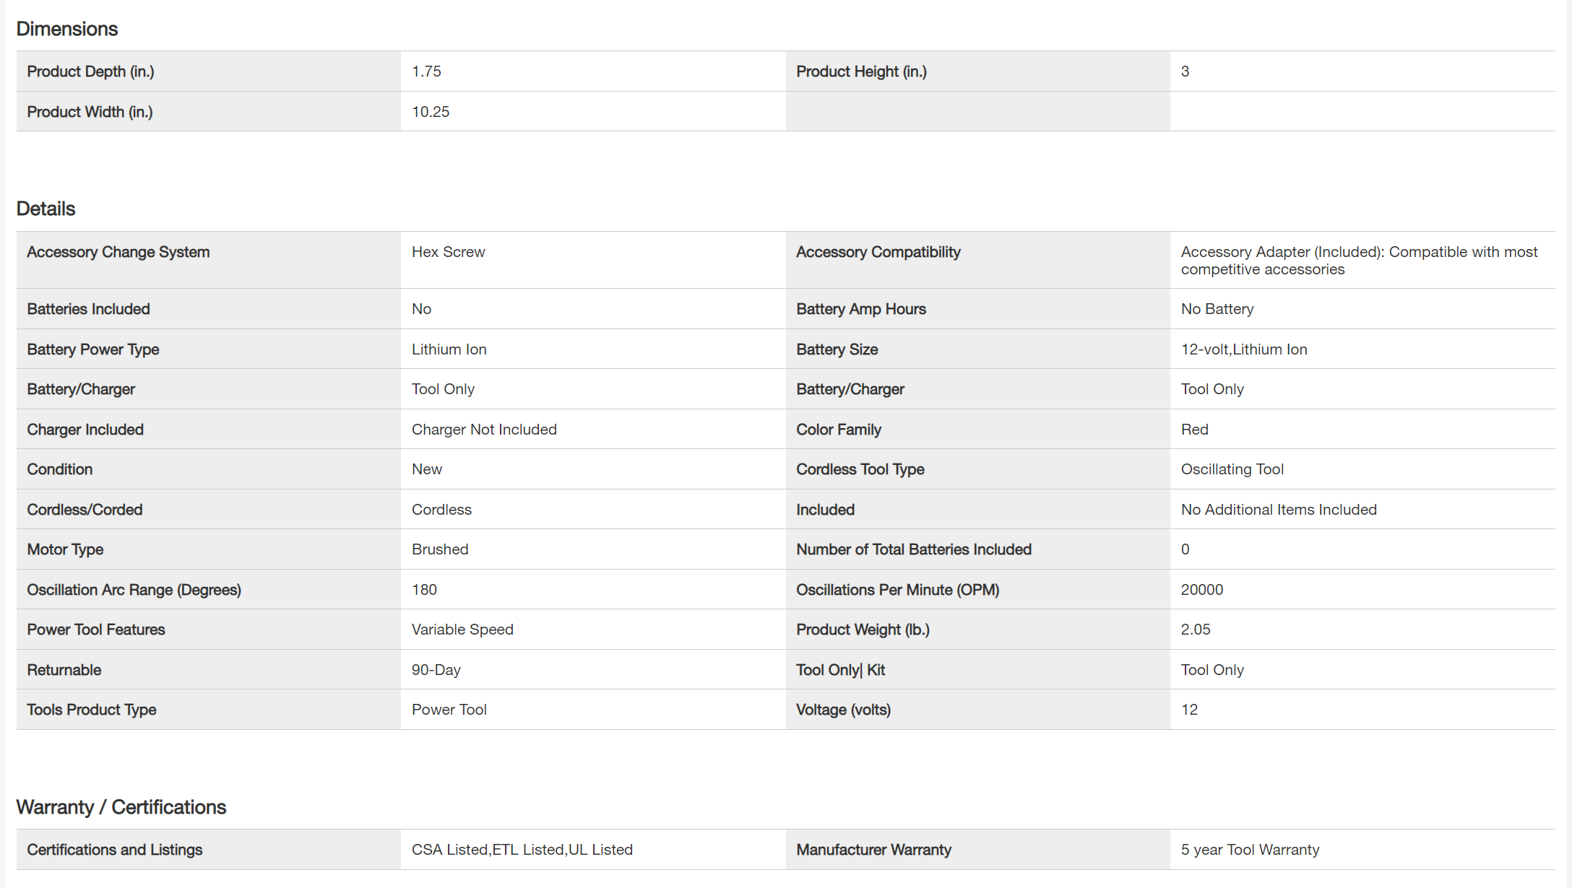Select the 5 year Tool Warranty value

pyautogui.click(x=1250, y=850)
